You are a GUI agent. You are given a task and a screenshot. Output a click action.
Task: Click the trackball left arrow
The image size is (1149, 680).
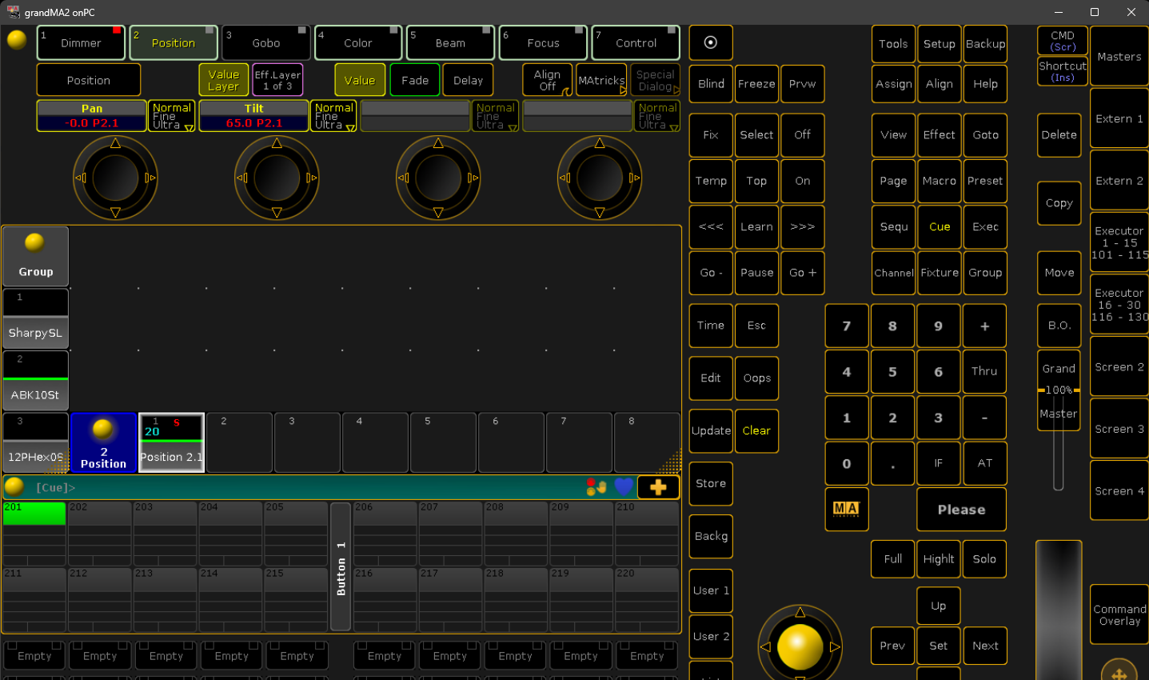(765, 646)
